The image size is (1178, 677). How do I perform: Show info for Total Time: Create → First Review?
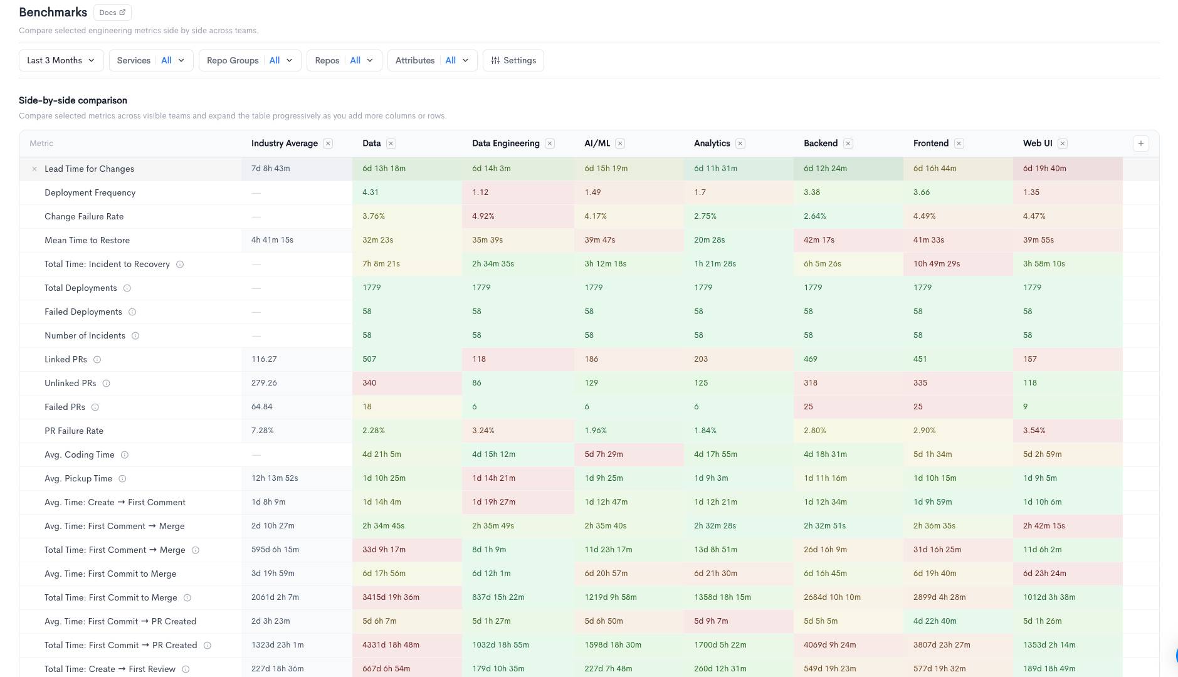pos(186,669)
